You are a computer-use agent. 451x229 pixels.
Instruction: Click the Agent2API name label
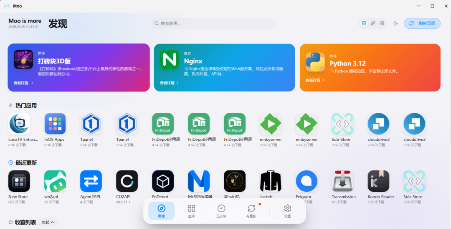(90, 197)
